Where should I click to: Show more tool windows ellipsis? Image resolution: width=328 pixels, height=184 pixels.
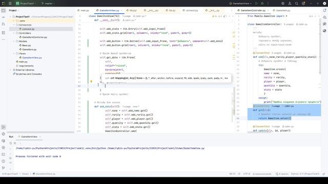pos(4,39)
